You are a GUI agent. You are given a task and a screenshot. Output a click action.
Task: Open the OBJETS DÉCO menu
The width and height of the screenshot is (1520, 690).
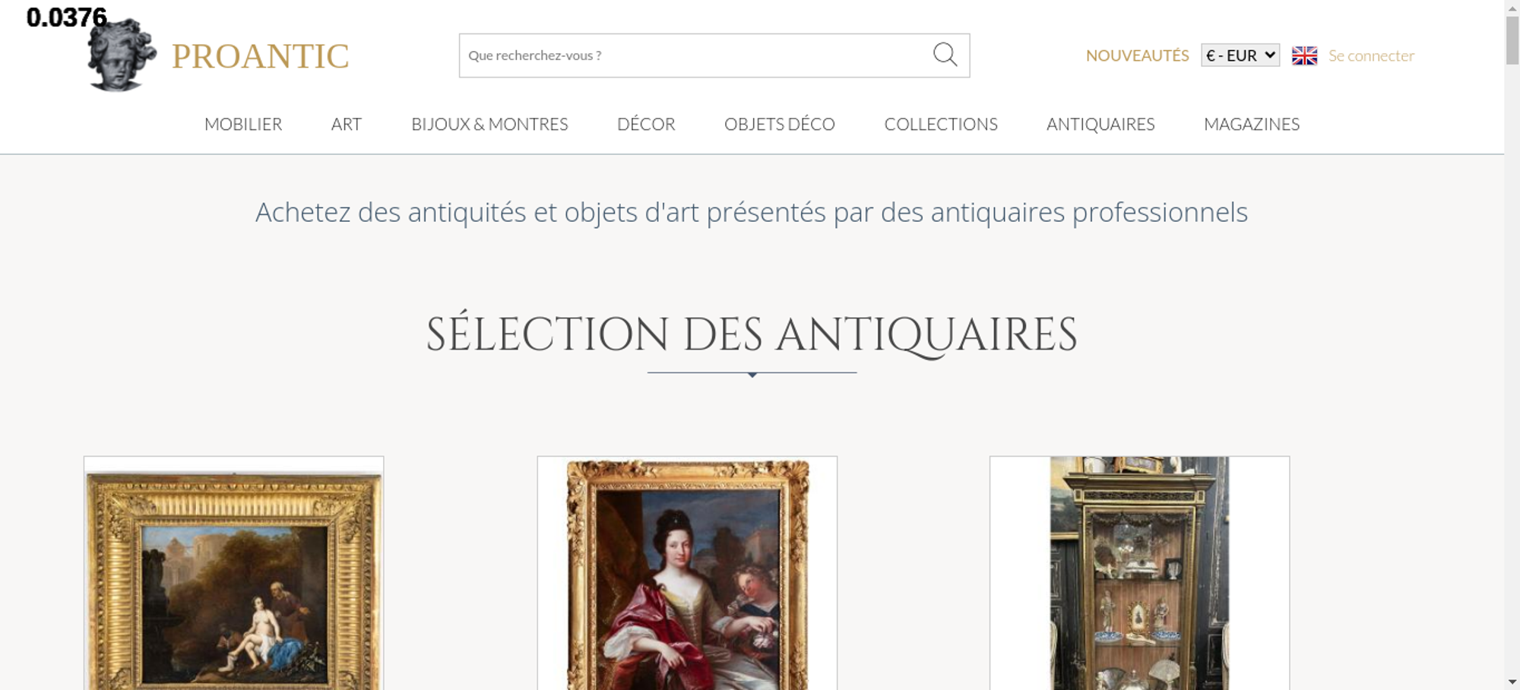coord(780,124)
